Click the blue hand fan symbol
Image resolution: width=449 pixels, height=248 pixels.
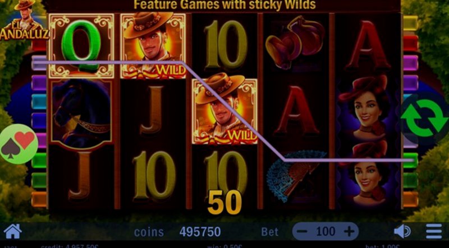[296, 176]
